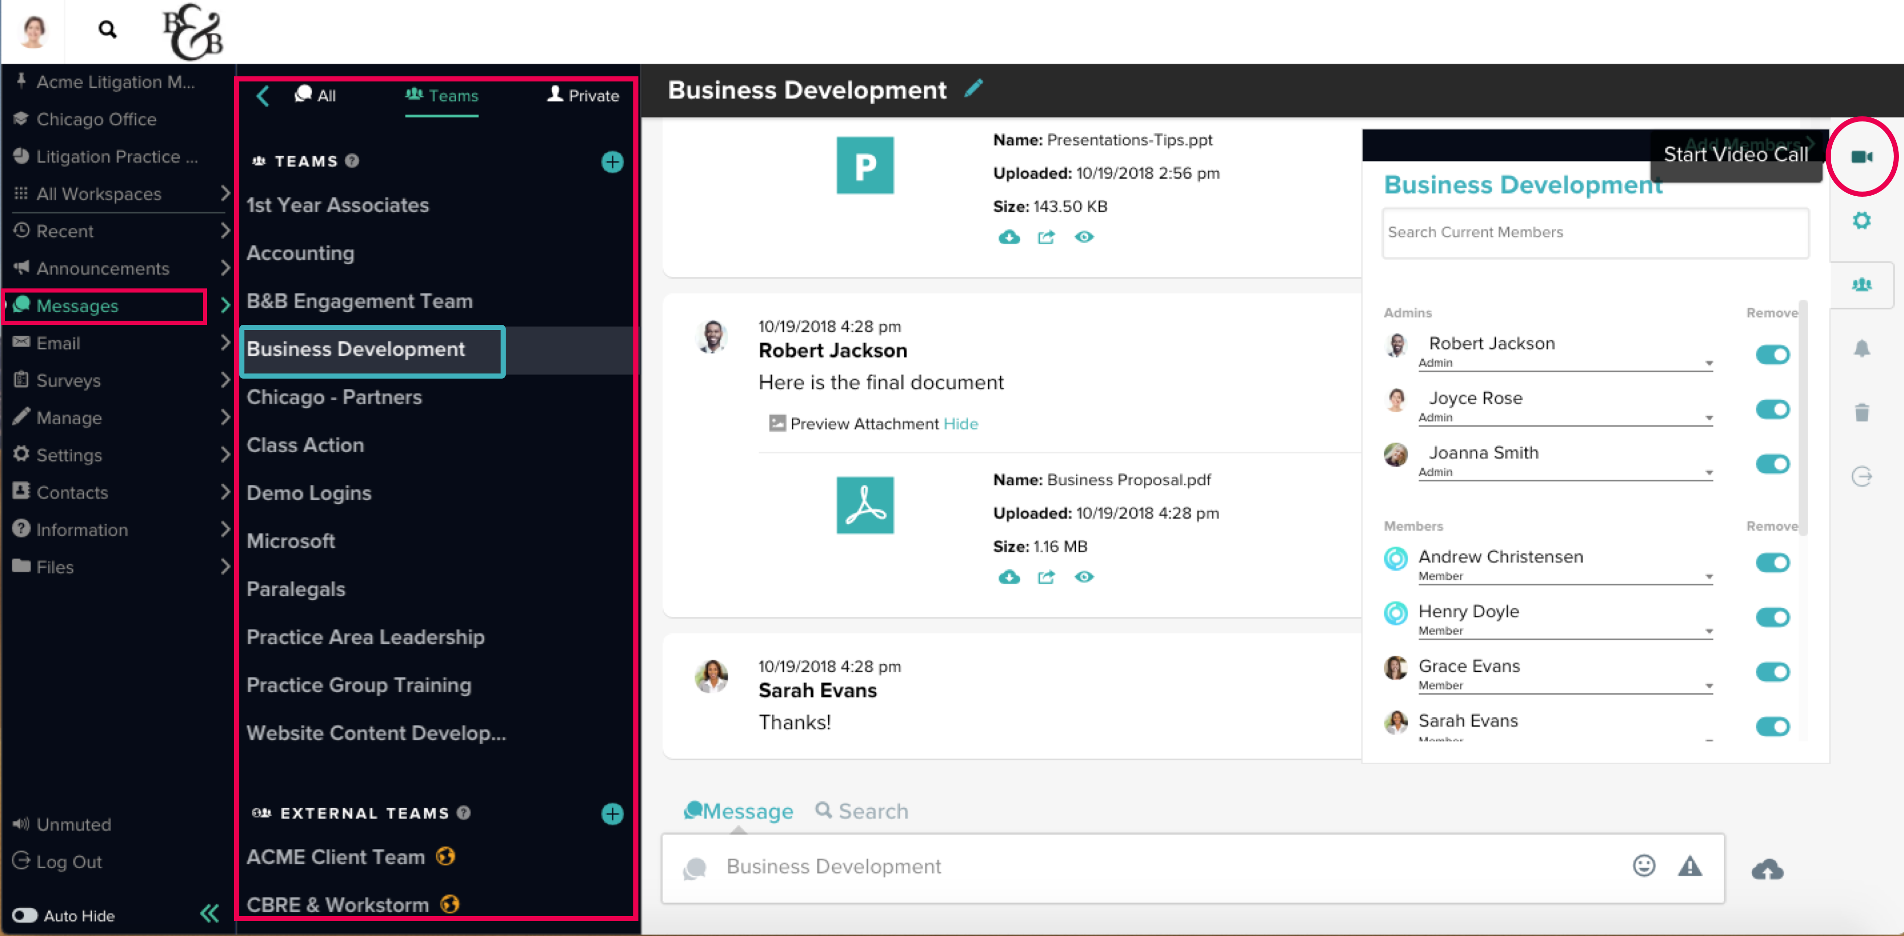1904x936 pixels.
Task: Open Robert Jackson role dropdown
Action: 1565,363
